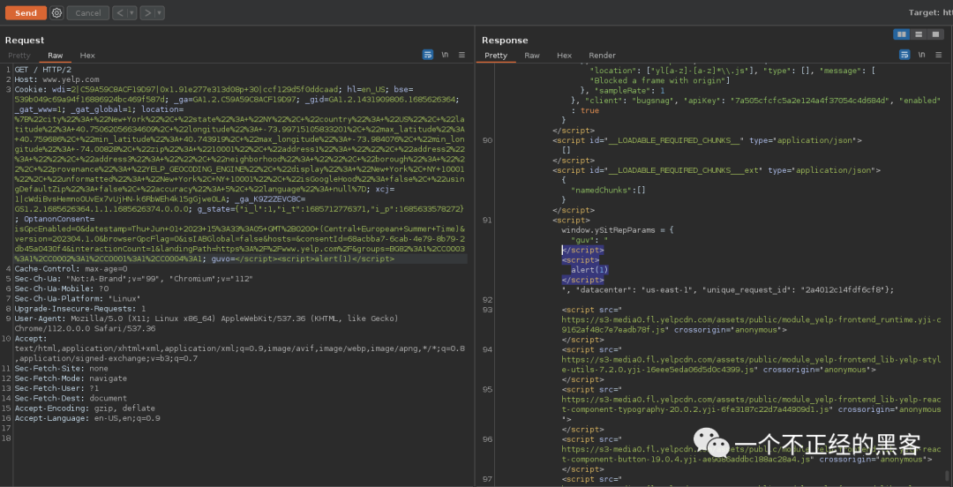
Task: Toggle word wrap in the Request panel
Action: pos(428,55)
